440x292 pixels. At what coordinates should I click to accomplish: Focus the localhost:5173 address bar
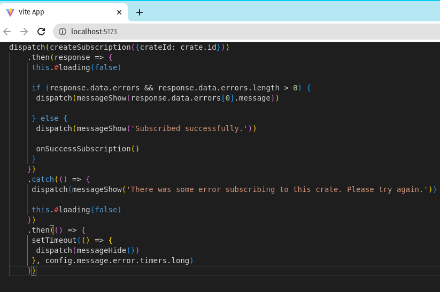(x=247, y=32)
